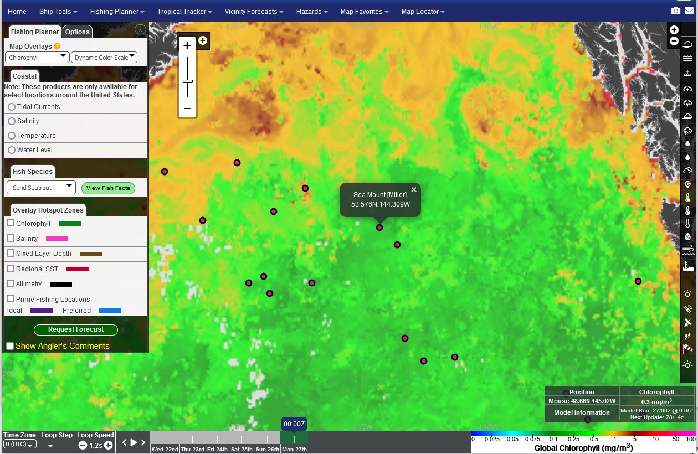698x454 pixels.
Task: Select the ocean waves layer icon
Action: (687, 59)
